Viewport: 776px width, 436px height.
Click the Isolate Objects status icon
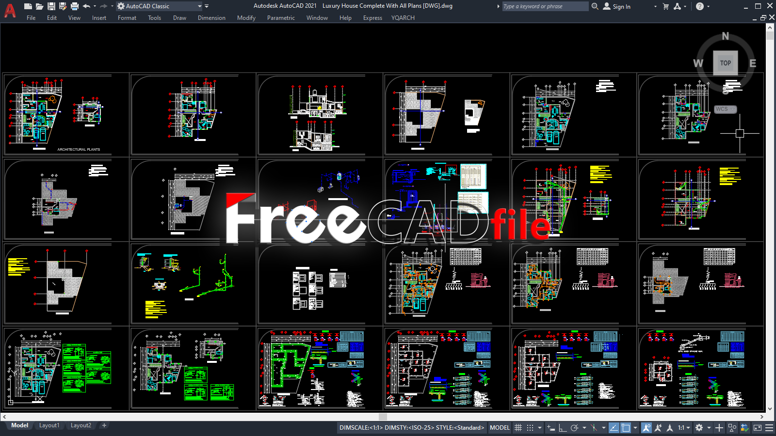tap(732, 428)
